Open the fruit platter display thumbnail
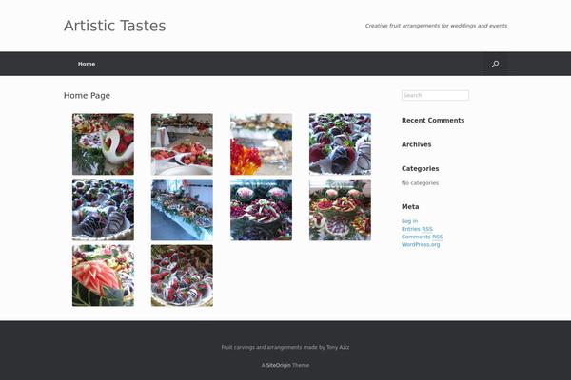The height and width of the screenshot is (380, 571). [340, 210]
